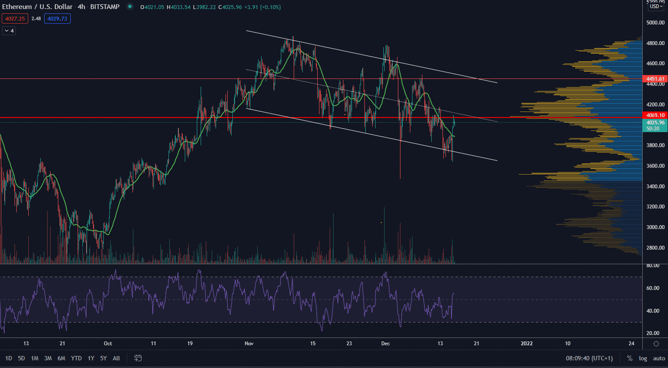Click the green 4025.96 current price label

(656, 123)
